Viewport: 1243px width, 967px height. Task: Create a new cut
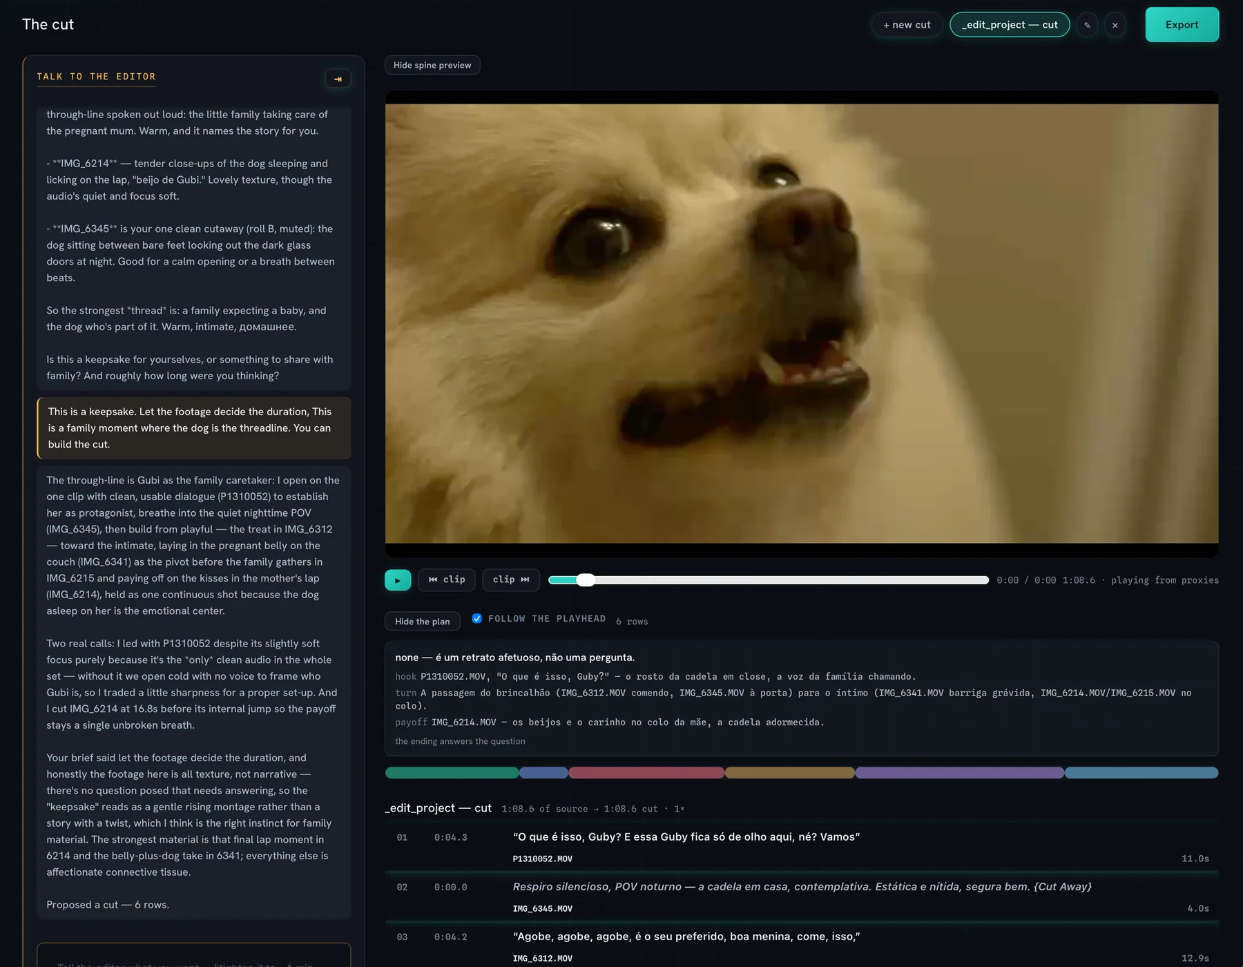(x=907, y=25)
